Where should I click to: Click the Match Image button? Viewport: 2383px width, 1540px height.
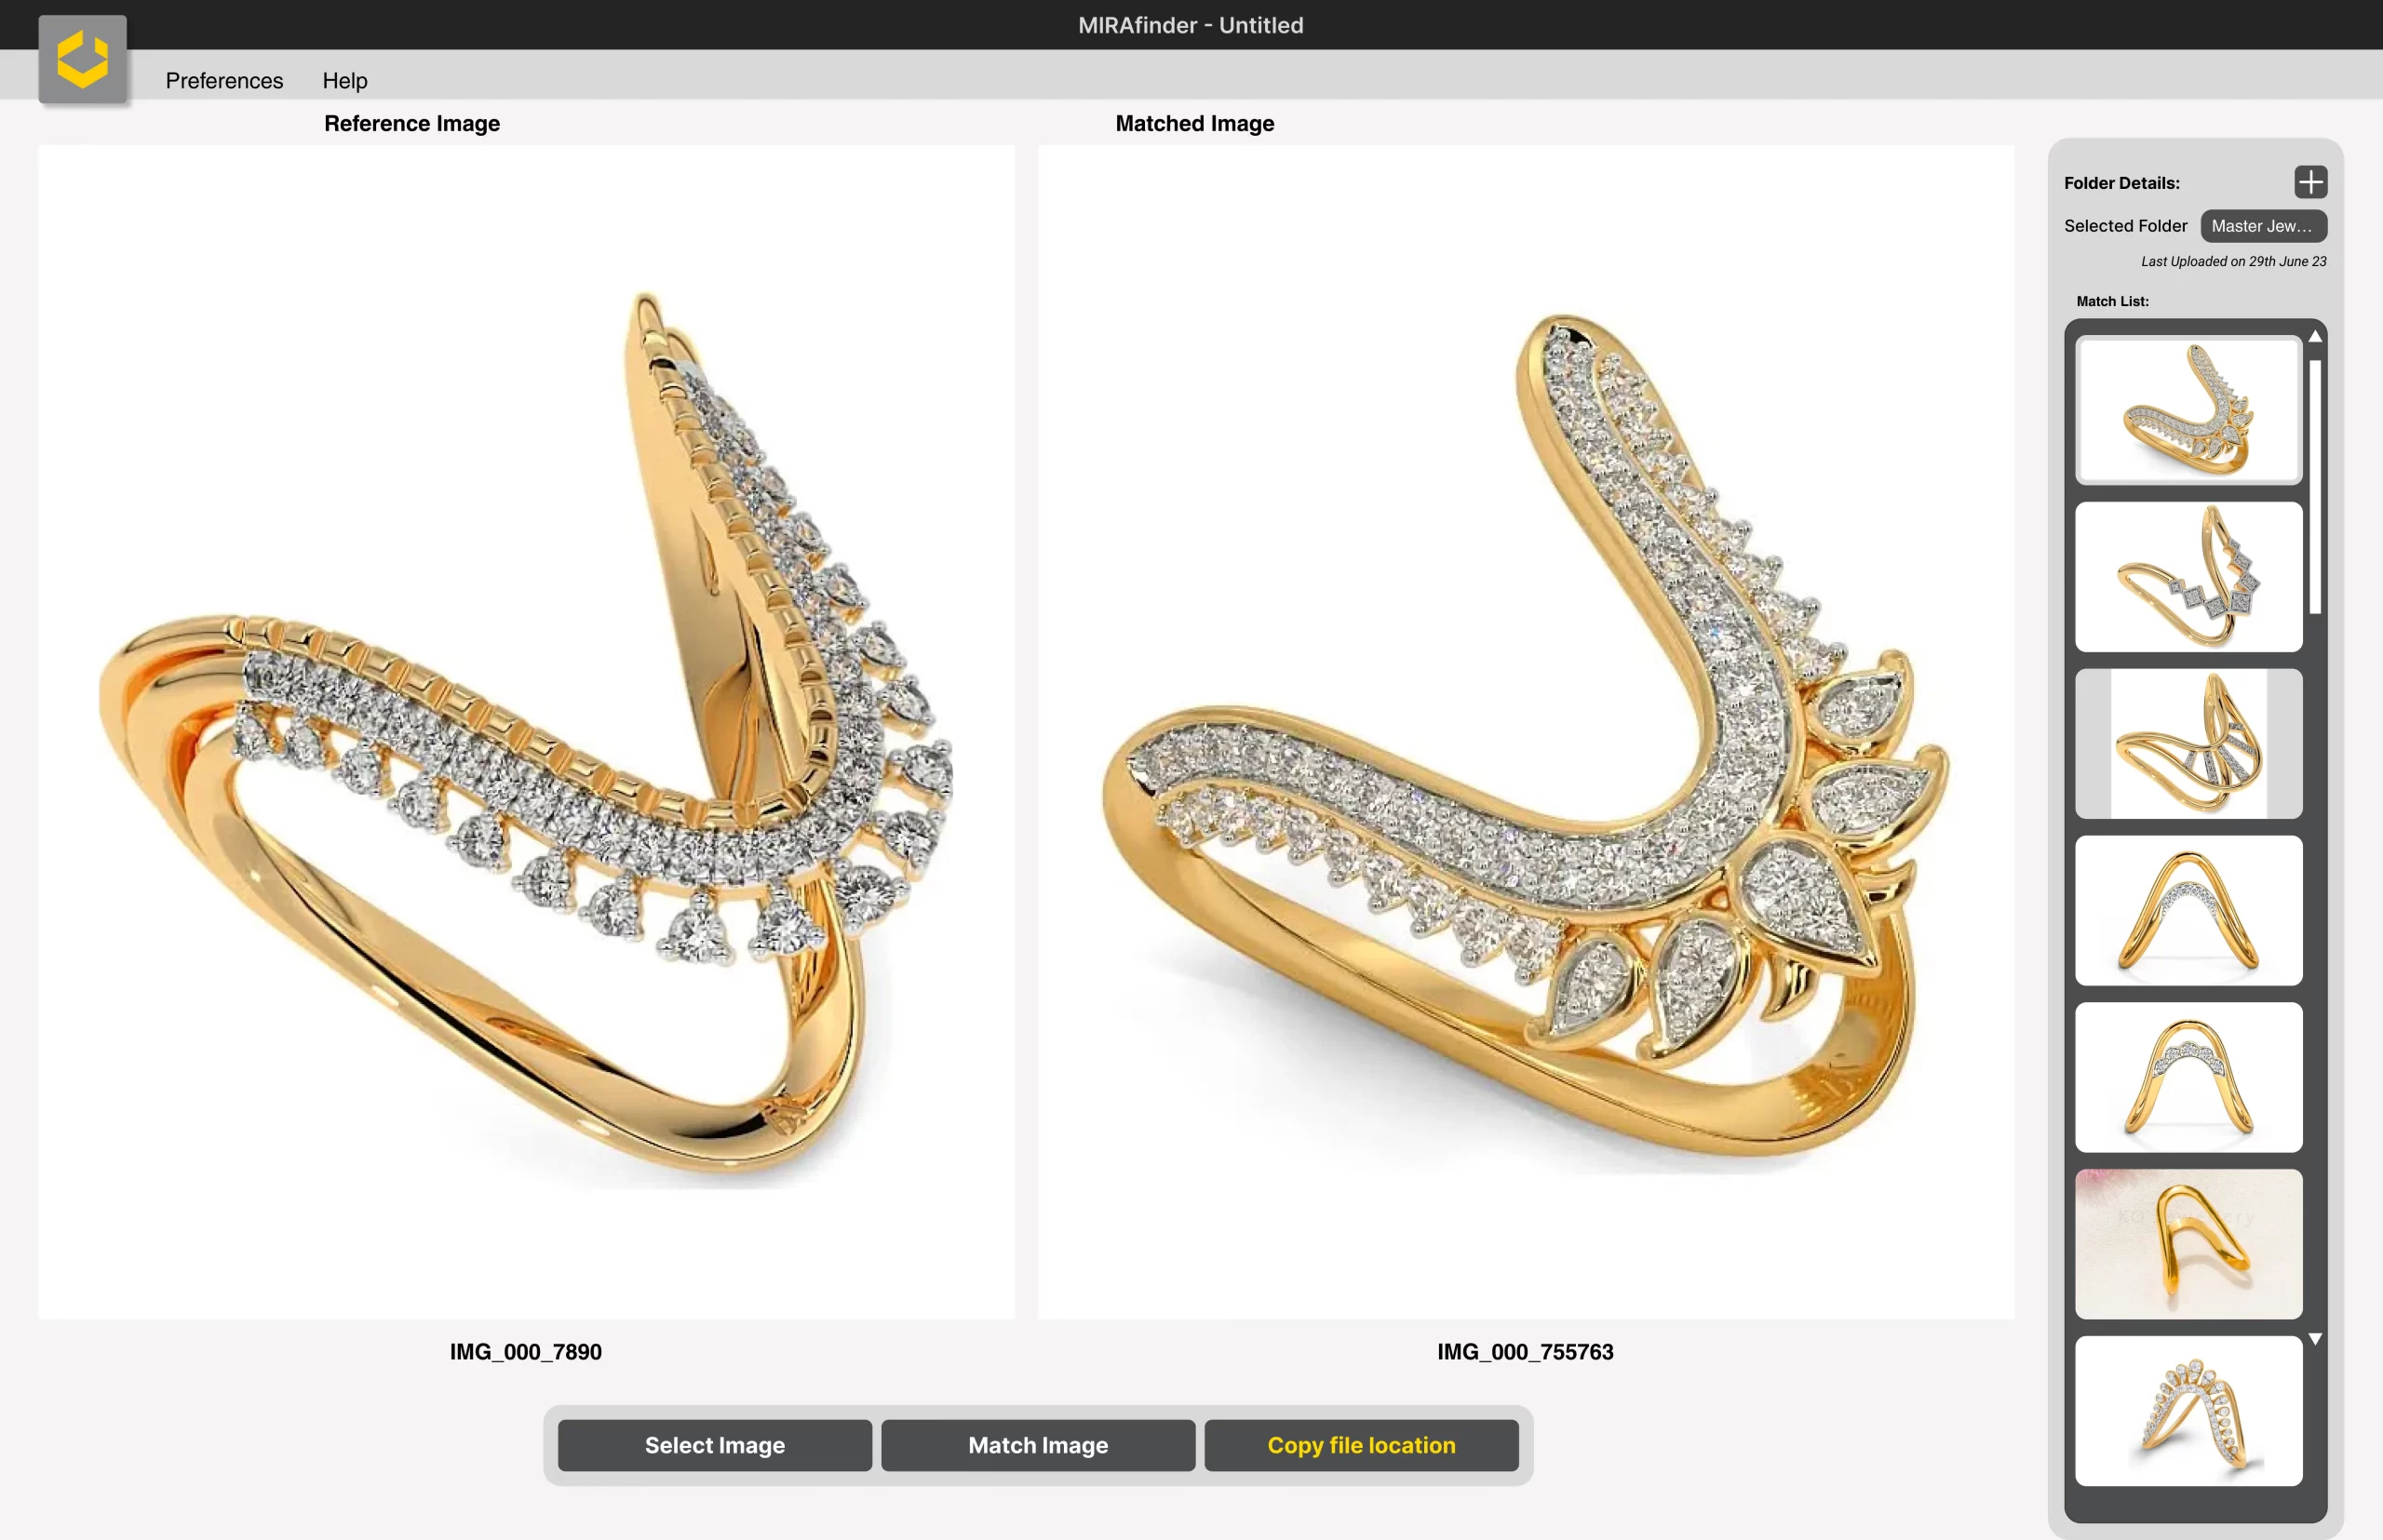pos(1037,1445)
